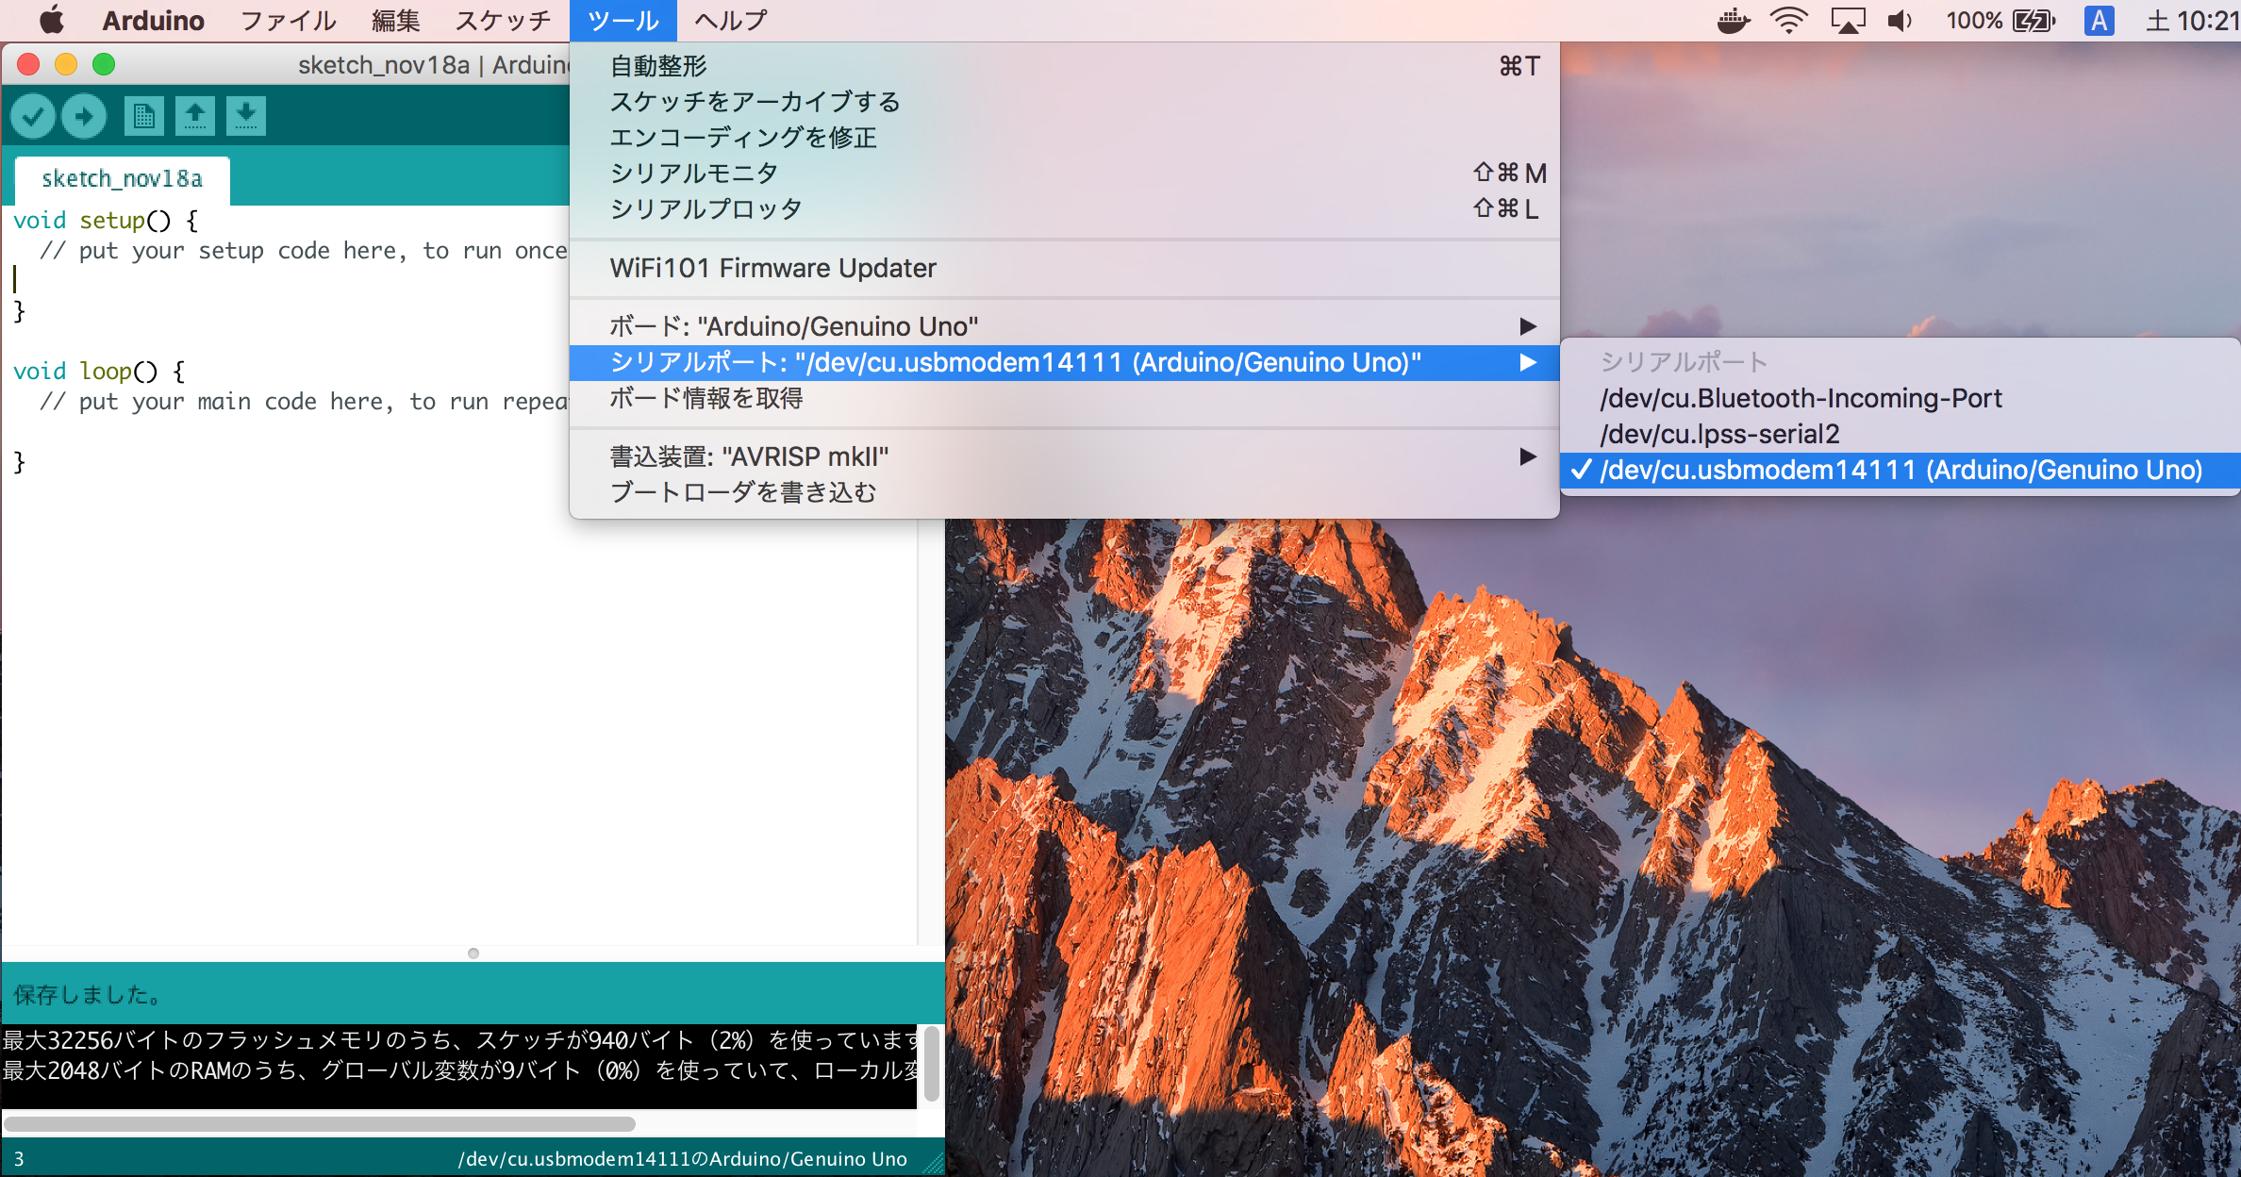Open a sketch with the up-arrow icon

coord(194,117)
